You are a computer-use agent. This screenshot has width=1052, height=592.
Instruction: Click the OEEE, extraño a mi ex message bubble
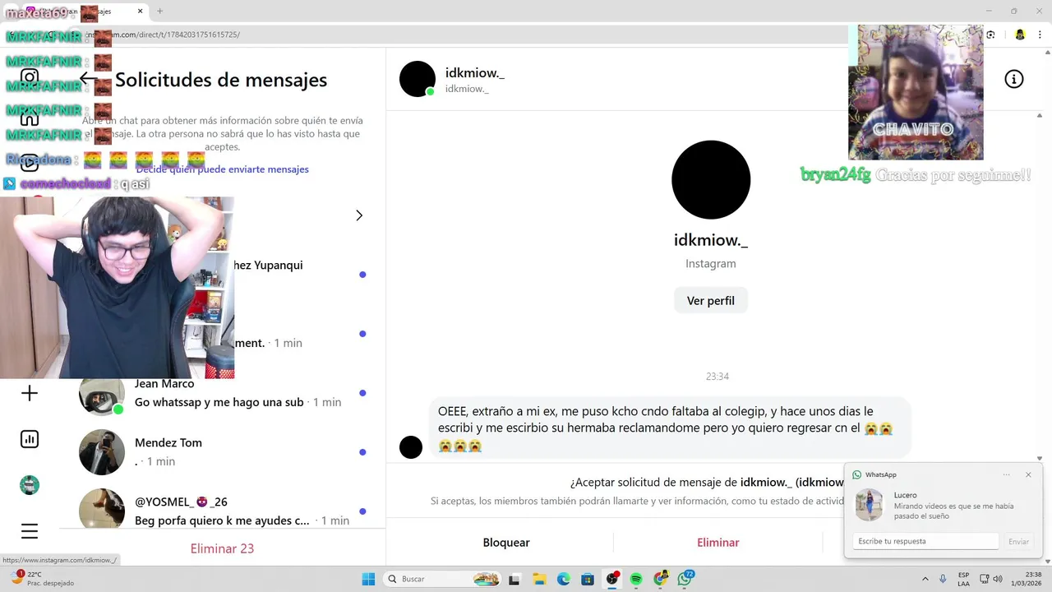tap(669, 428)
